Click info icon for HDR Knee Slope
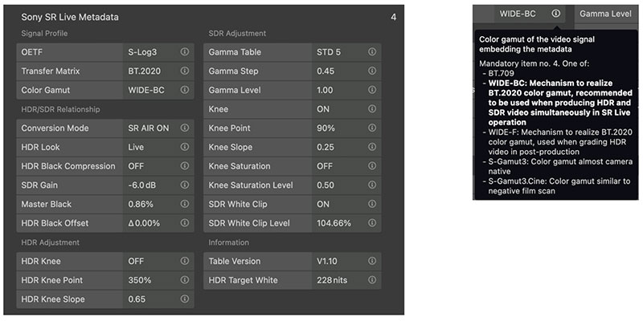The width and height of the screenshot is (643, 321). pos(185,299)
